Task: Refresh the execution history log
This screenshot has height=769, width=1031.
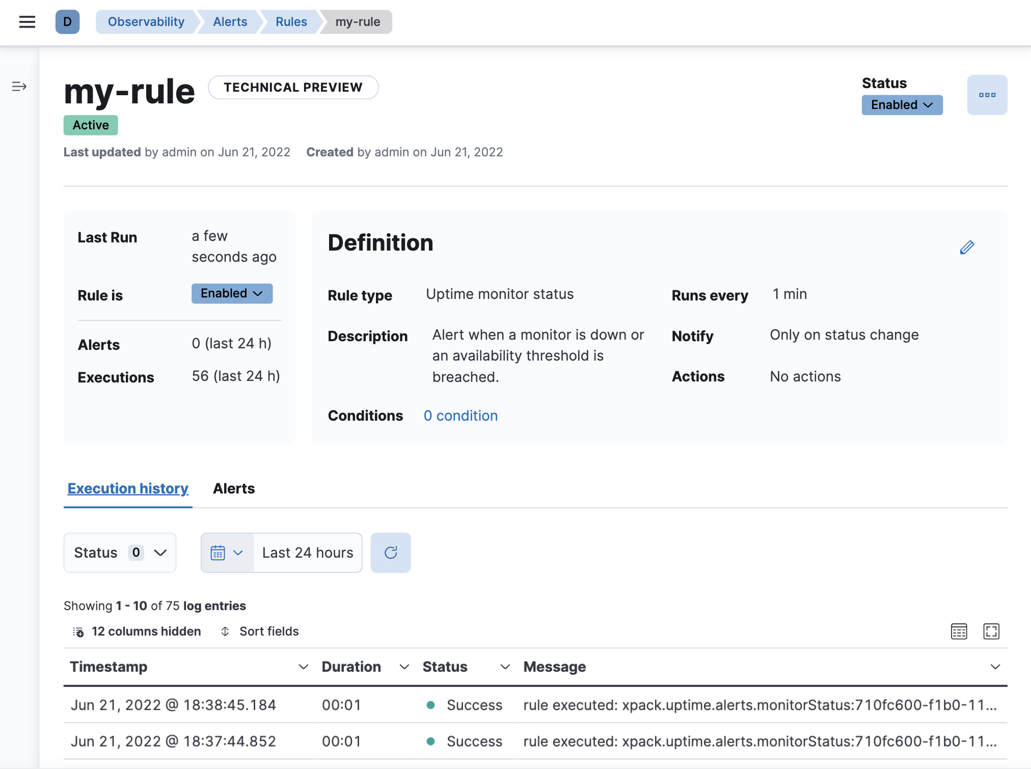Action: pyautogui.click(x=390, y=553)
